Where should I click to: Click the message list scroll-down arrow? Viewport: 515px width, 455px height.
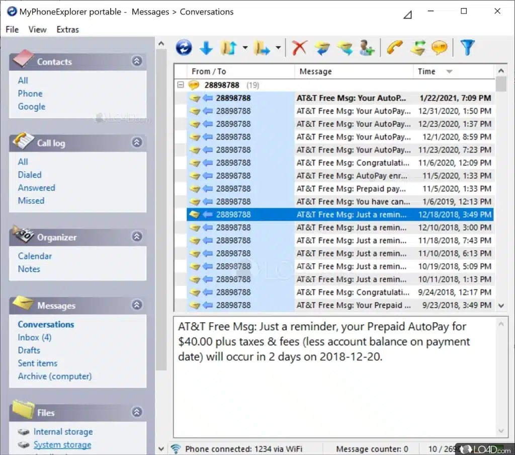(501, 306)
